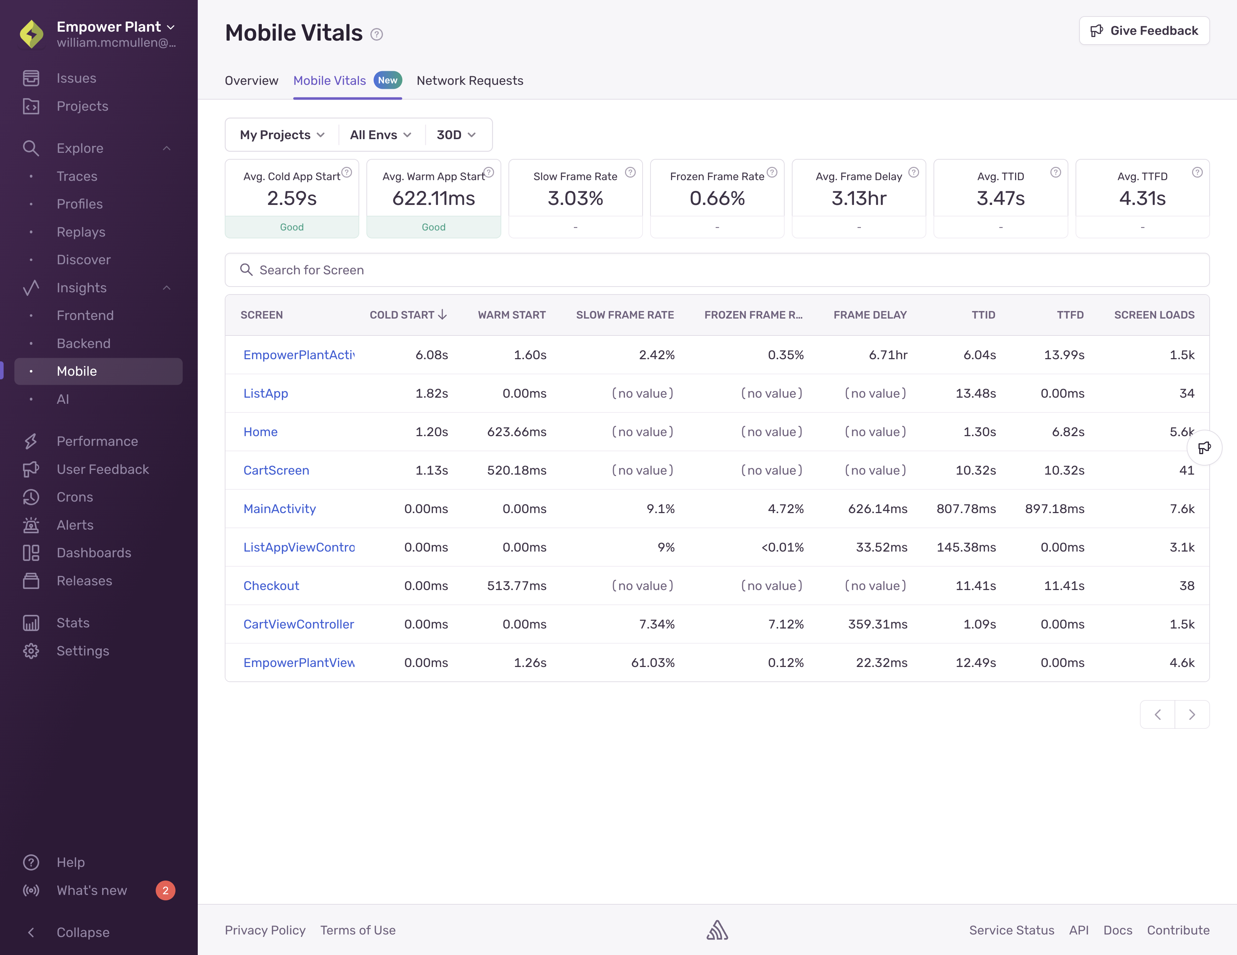Go to the previous results page

1158,715
